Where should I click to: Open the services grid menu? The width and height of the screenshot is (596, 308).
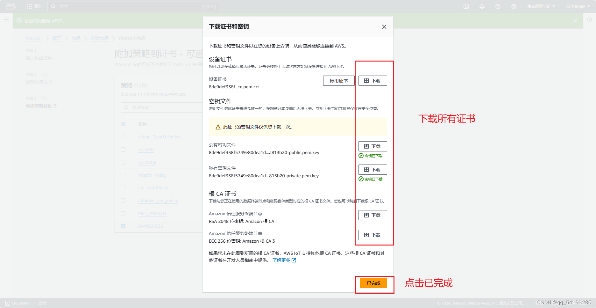(29, 6)
